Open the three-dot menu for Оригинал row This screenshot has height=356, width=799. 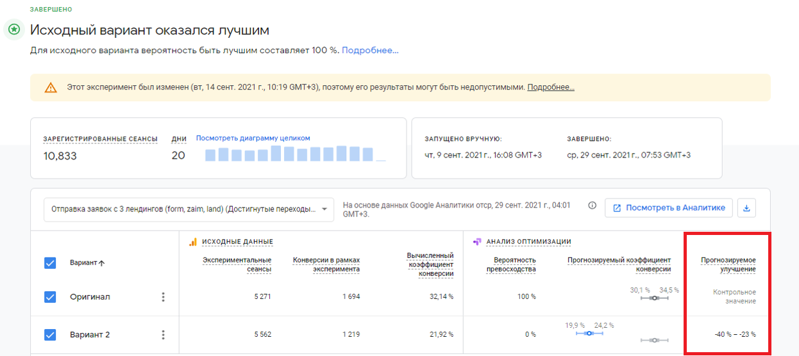pos(163,297)
